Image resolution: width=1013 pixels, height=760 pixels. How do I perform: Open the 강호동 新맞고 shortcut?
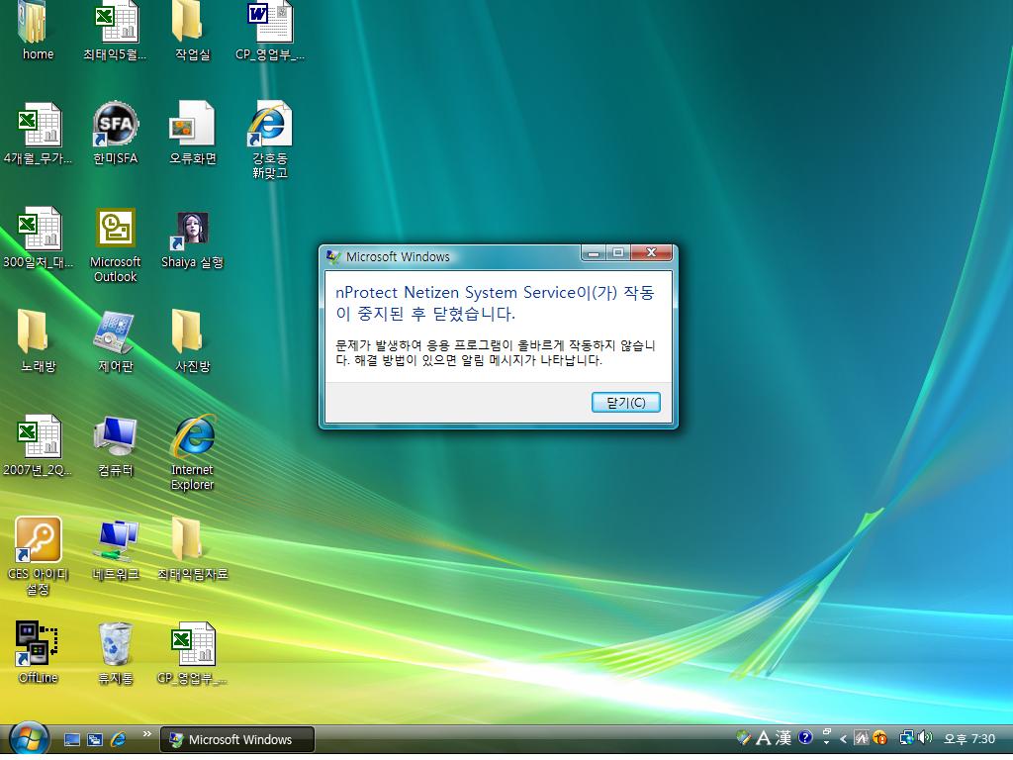coord(269,139)
